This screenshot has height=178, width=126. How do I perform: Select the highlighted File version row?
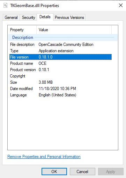tap(60, 57)
